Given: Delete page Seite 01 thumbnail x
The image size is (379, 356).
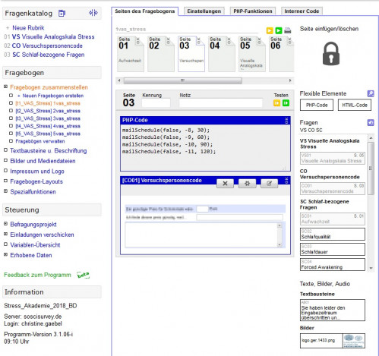Looking at the screenshot, I should pos(137,39).
